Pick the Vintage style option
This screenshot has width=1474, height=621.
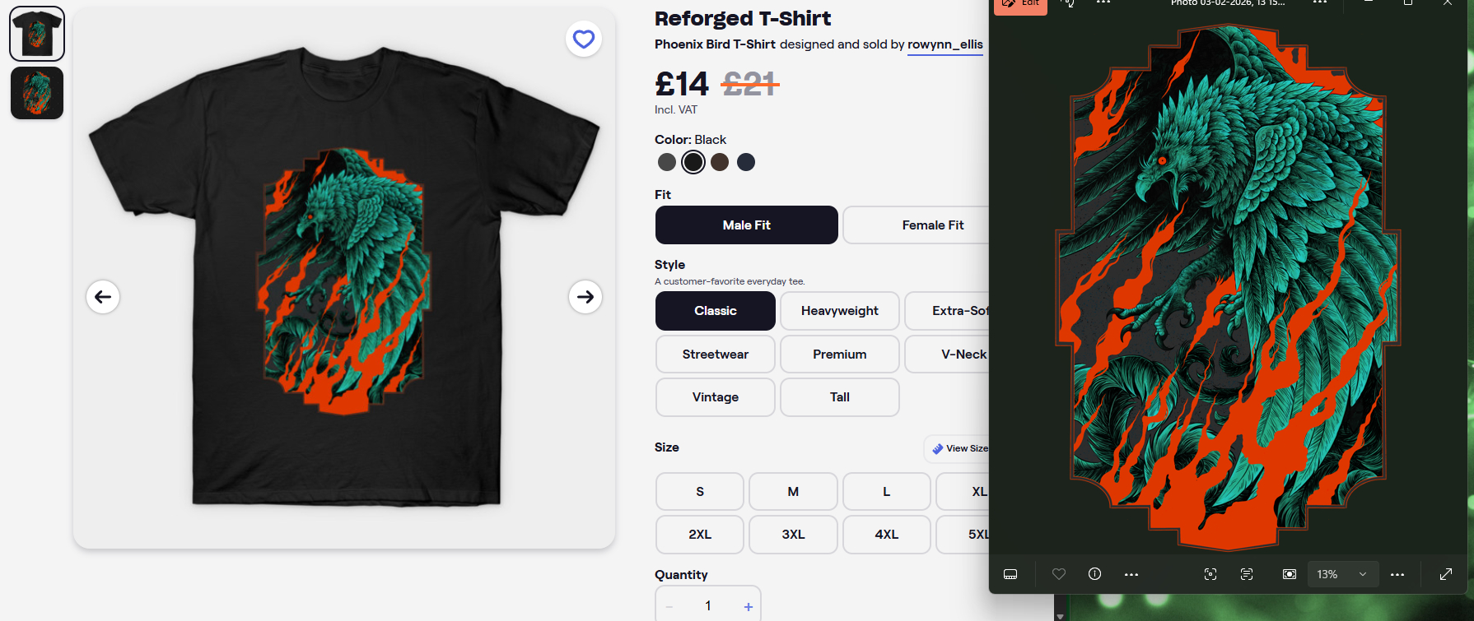click(x=715, y=397)
